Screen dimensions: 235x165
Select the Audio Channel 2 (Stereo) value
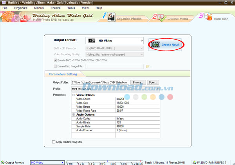point(138,130)
